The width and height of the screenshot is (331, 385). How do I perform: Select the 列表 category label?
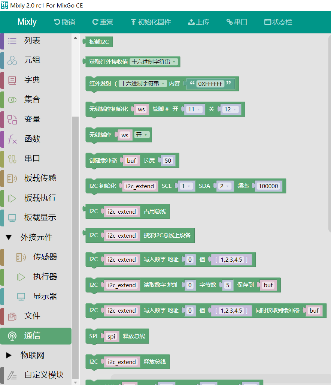[x=32, y=40]
